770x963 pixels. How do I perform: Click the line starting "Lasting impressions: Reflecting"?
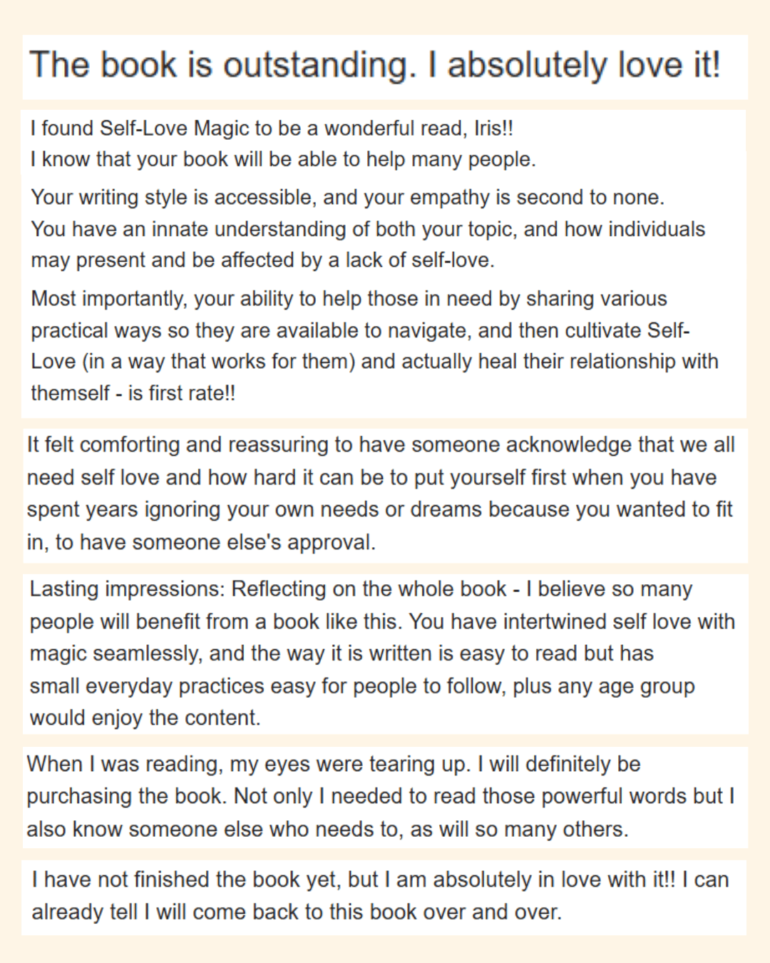pyautogui.click(x=361, y=589)
